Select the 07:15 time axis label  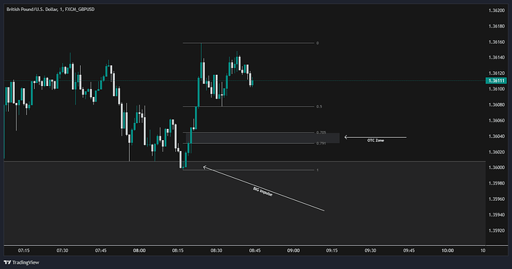(x=24, y=250)
